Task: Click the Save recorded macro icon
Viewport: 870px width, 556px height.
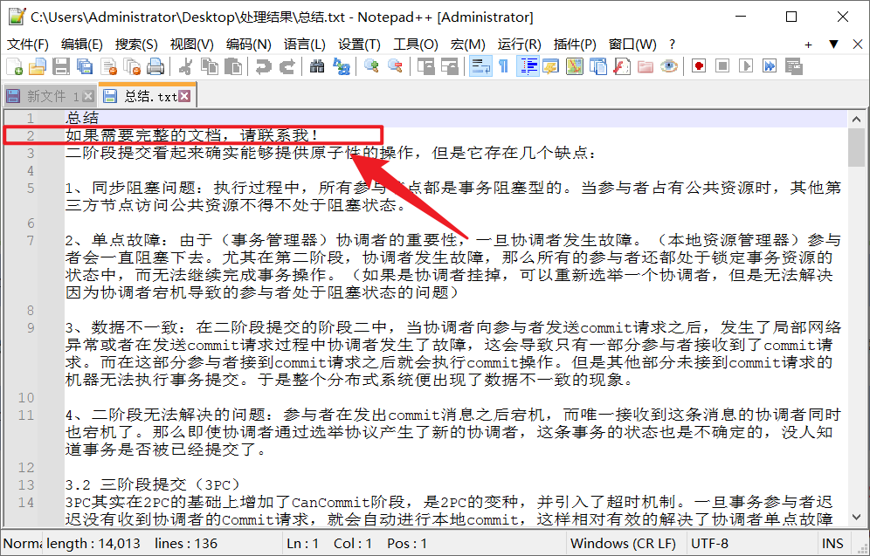Action: [x=794, y=66]
